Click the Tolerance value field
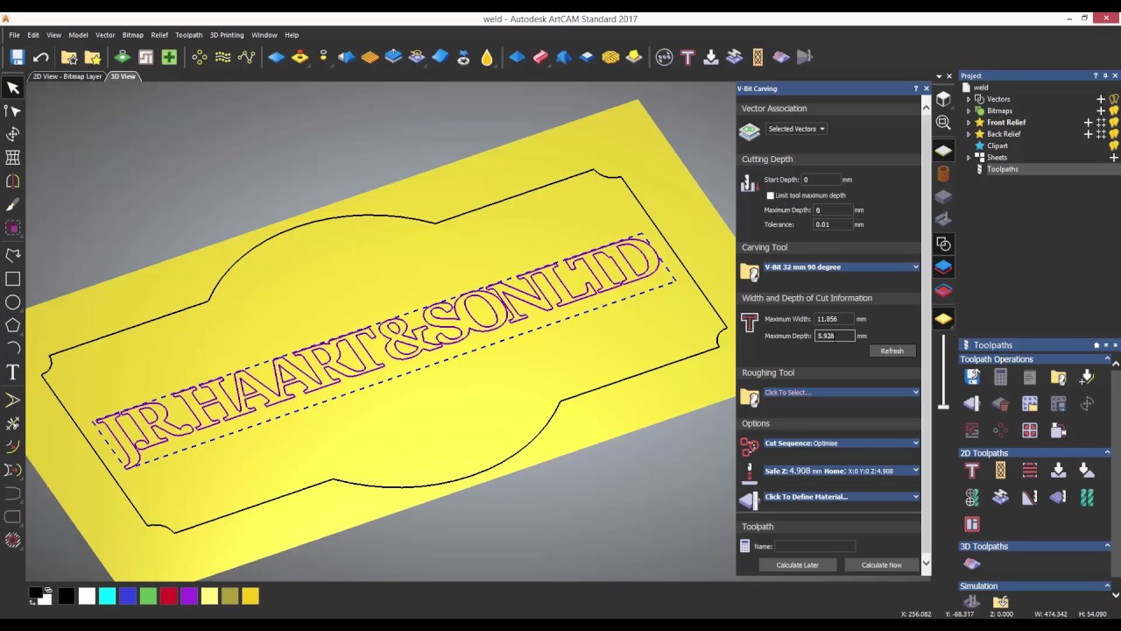Image resolution: width=1121 pixels, height=631 pixels. [x=833, y=224]
